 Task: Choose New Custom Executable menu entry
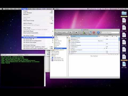[38, 33]
